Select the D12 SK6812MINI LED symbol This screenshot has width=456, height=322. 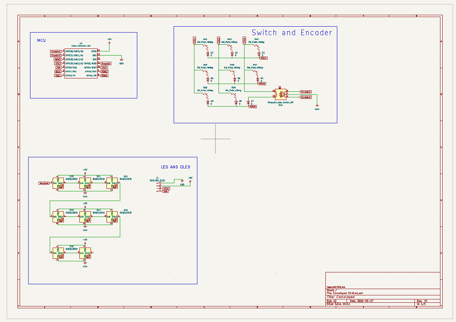pos(112,183)
